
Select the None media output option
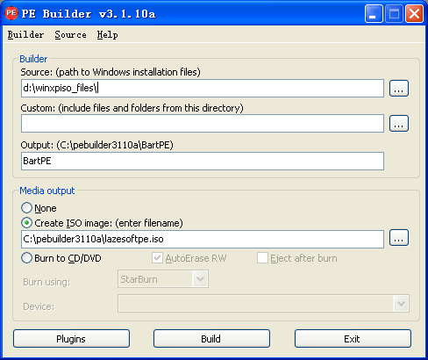pos(26,208)
